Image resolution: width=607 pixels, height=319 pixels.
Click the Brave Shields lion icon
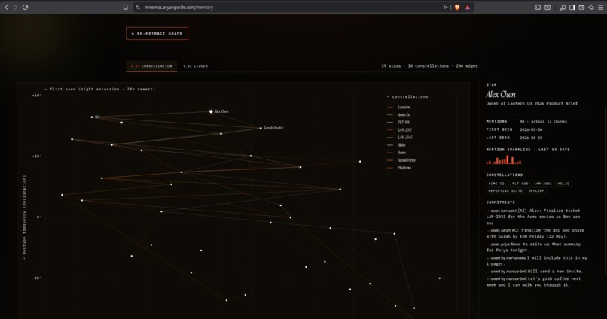[457, 7]
